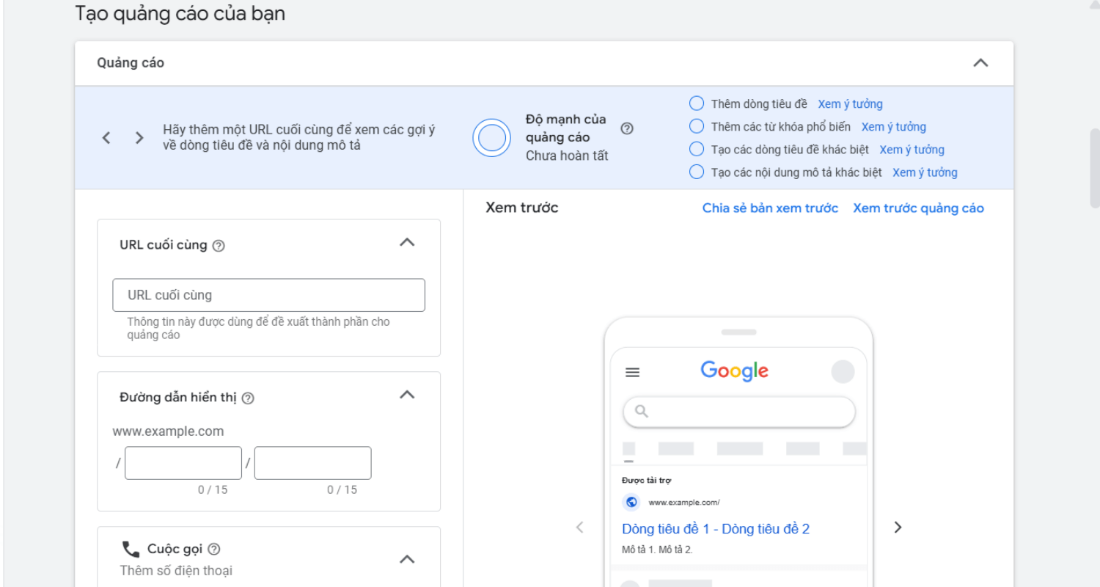This screenshot has height=587, width=1100.
Task: Click the URL cuối cùng input field
Action: click(x=268, y=295)
